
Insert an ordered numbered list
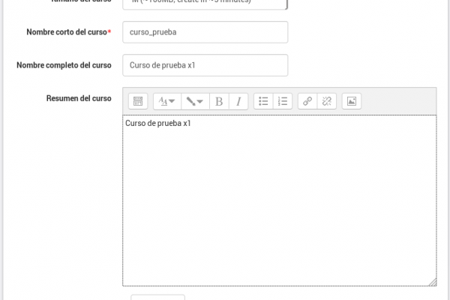(283, 101)
